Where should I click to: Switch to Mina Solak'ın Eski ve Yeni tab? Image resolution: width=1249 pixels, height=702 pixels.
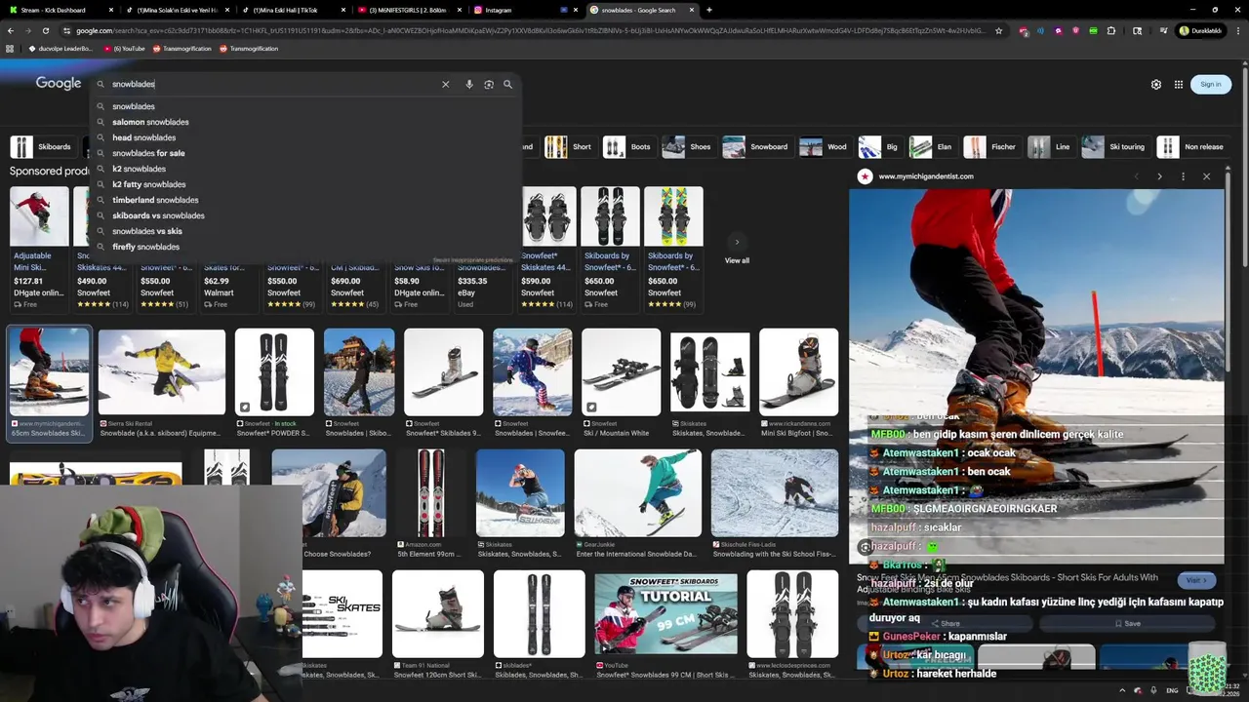pyautogui.click(x=176, y=10)
